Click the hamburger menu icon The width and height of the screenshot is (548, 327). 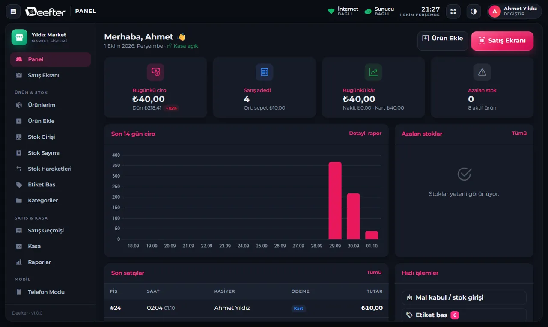coord(13,12)
